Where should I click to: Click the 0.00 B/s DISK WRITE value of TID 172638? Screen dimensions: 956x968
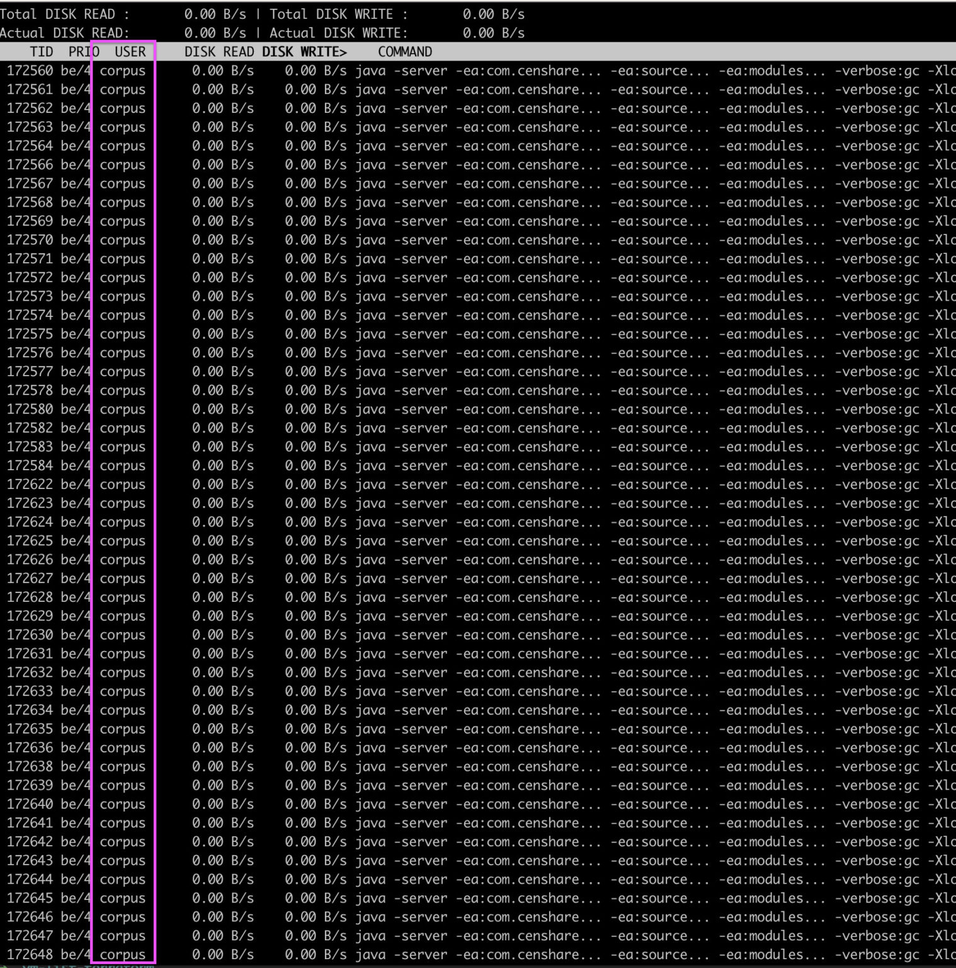click(315, 766)
